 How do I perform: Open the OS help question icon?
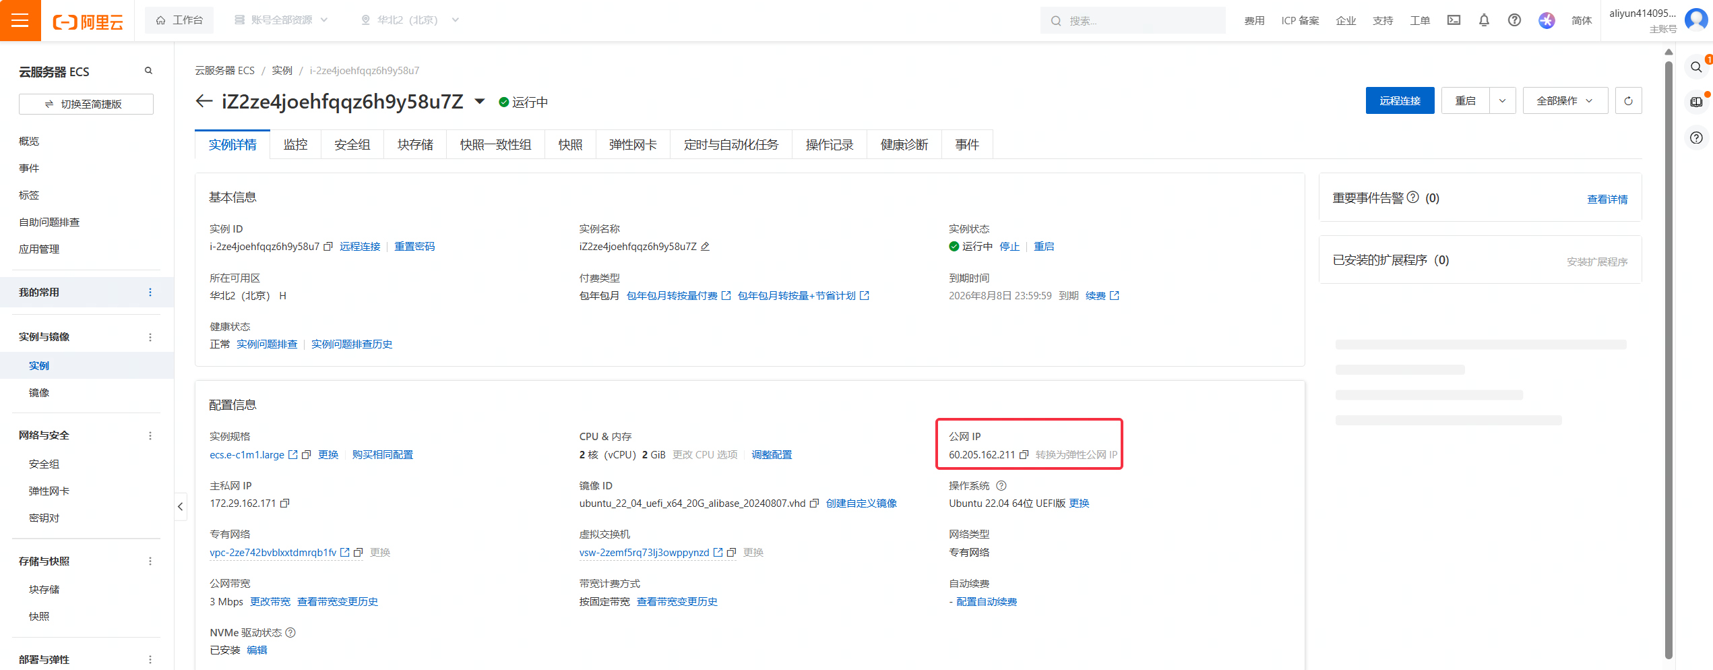tap(1001, 486)
